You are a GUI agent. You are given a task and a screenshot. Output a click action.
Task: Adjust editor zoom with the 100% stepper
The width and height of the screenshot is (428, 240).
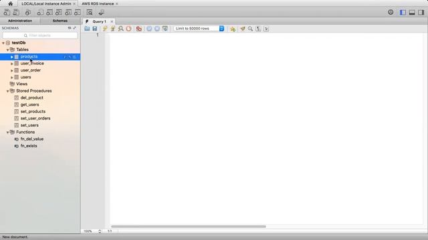click(100, 231)
